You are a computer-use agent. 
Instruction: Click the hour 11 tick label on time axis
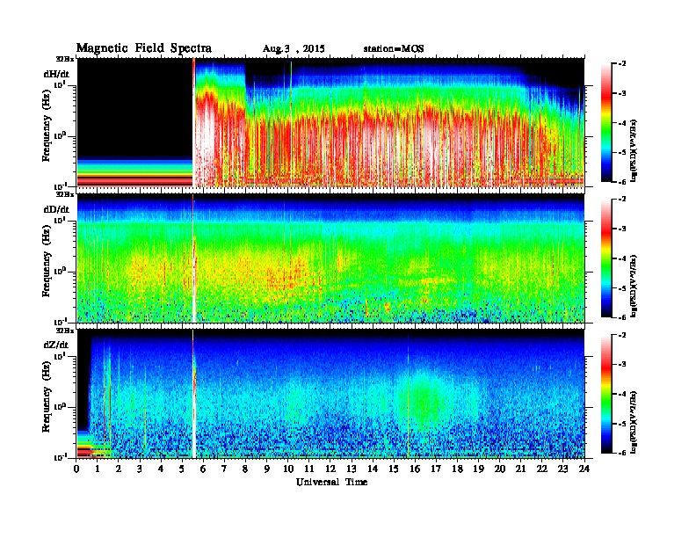point(309,469)
